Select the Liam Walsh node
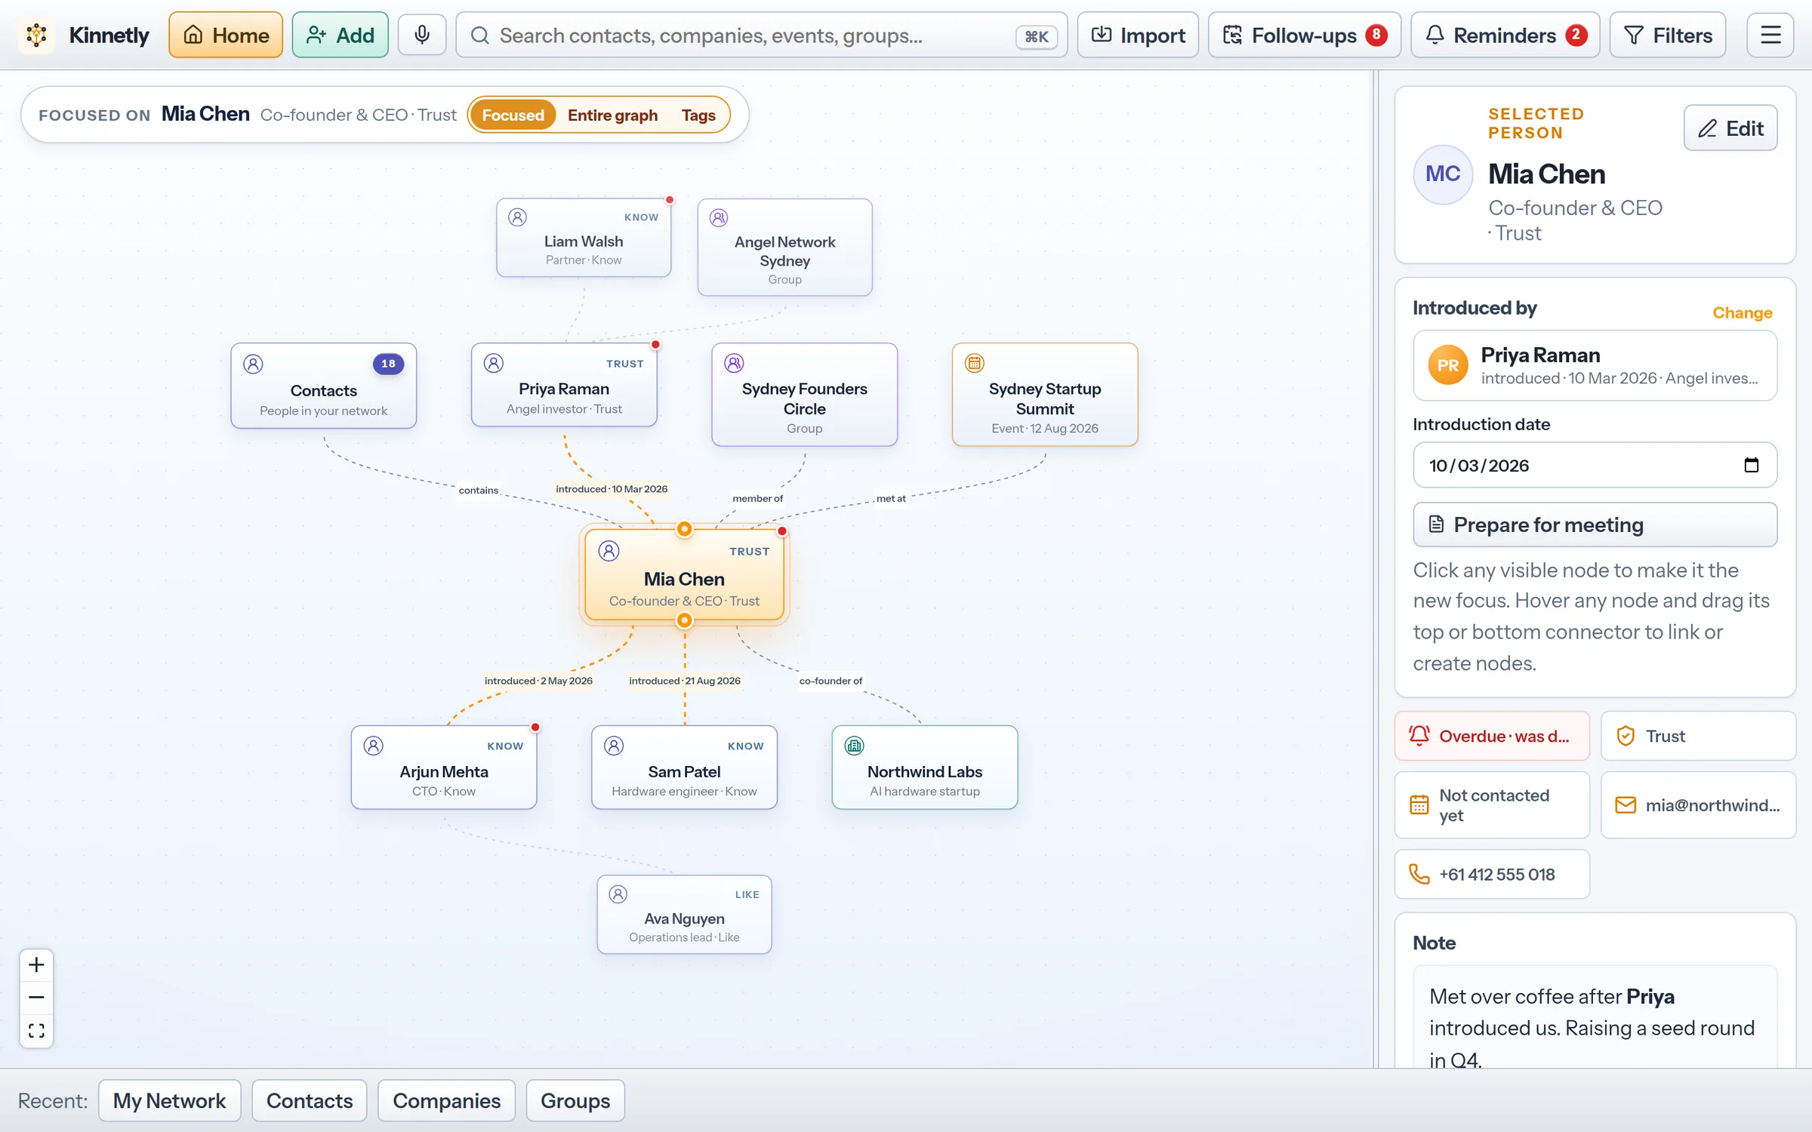The width and height of the screenshot is (1812, 1132). pyautogui.click(x=584, y=238)
